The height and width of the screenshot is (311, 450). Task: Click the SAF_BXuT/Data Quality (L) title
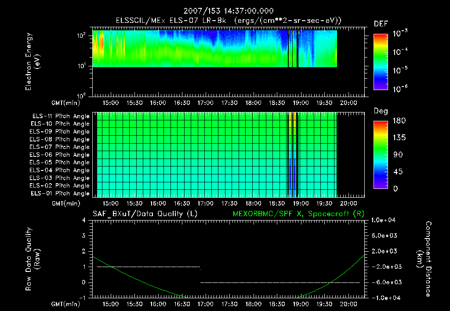point(145,214)
